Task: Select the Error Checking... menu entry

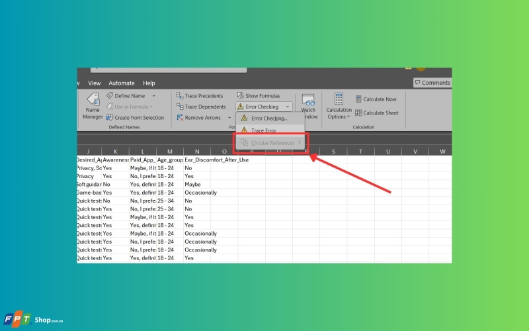Action: click(x=270, y=118)
